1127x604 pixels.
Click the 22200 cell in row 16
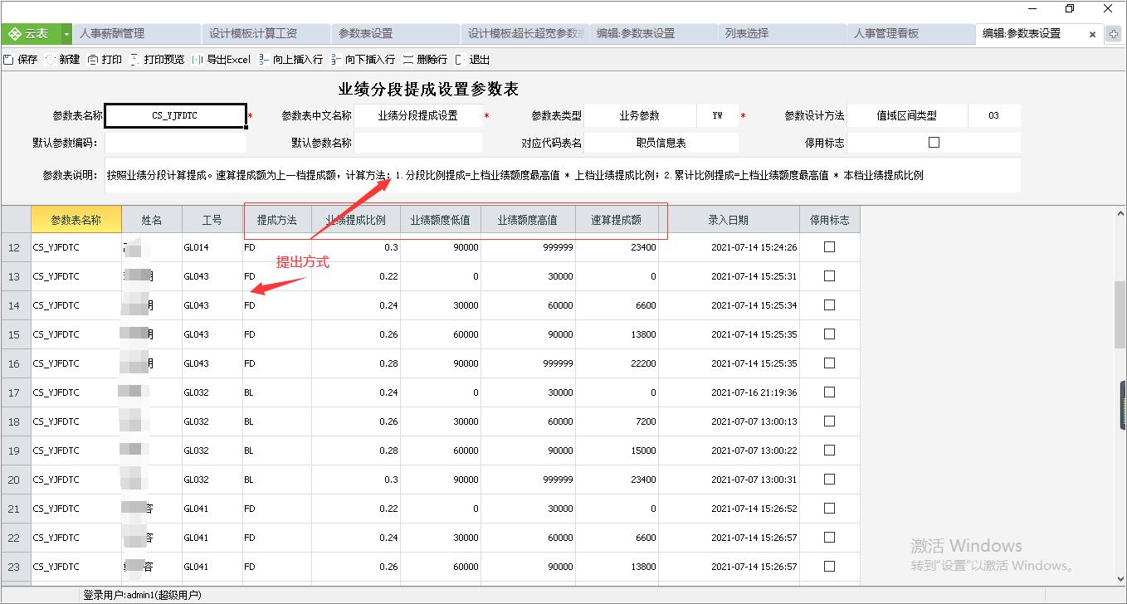click(x=617, y=363)
